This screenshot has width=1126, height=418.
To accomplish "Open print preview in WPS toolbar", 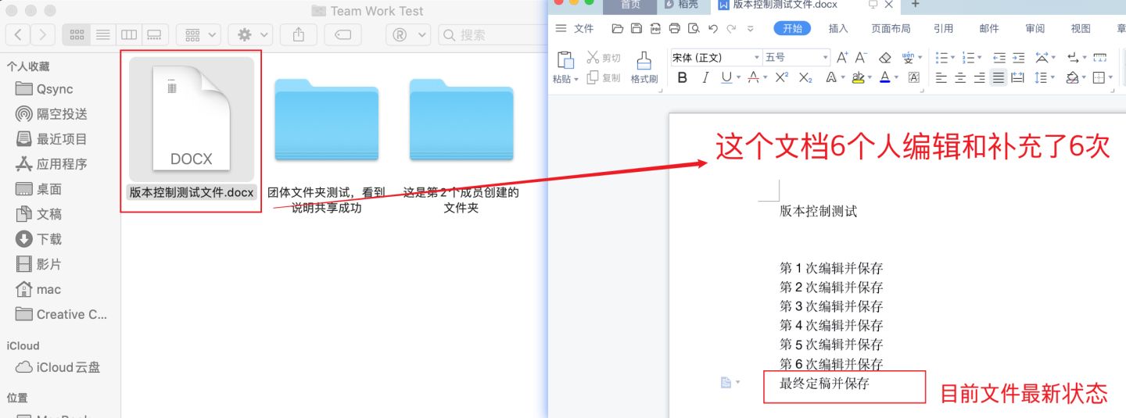I will click(x=694, y=29).
